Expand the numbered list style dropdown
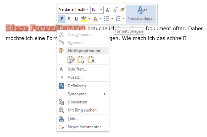 (123, 19)
